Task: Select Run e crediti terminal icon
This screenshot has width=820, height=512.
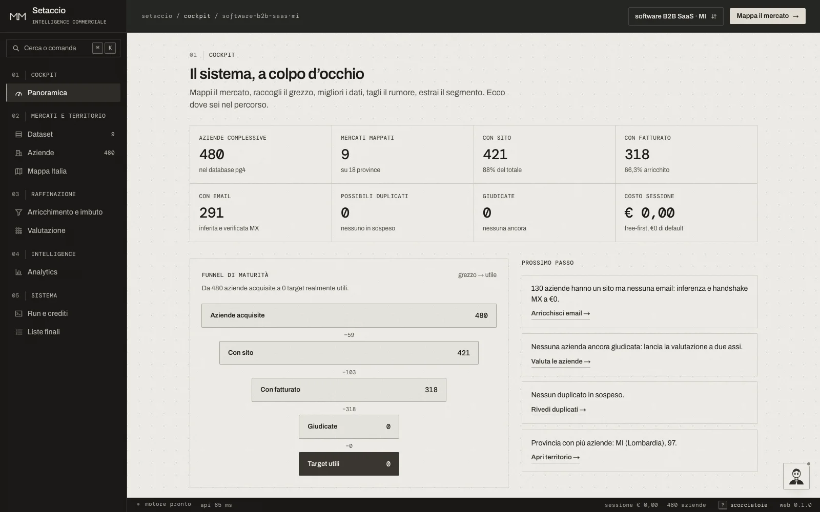Action: click(18, 313)
